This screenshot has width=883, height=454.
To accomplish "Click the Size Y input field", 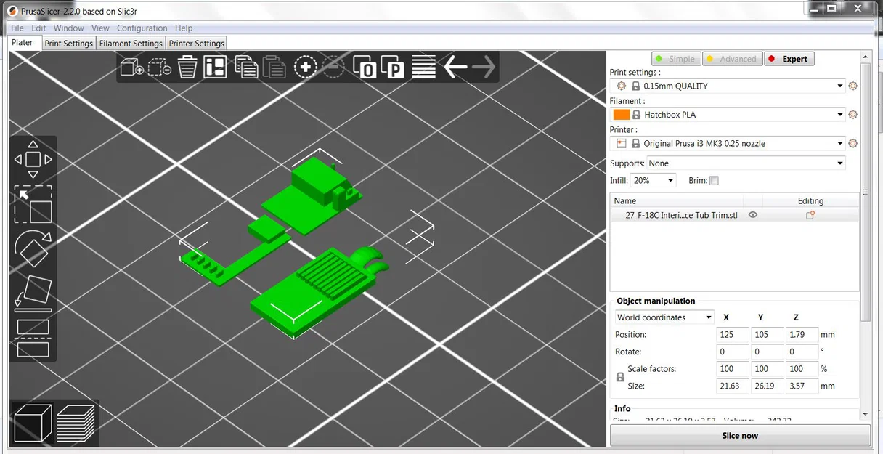I will click(768, 386).
